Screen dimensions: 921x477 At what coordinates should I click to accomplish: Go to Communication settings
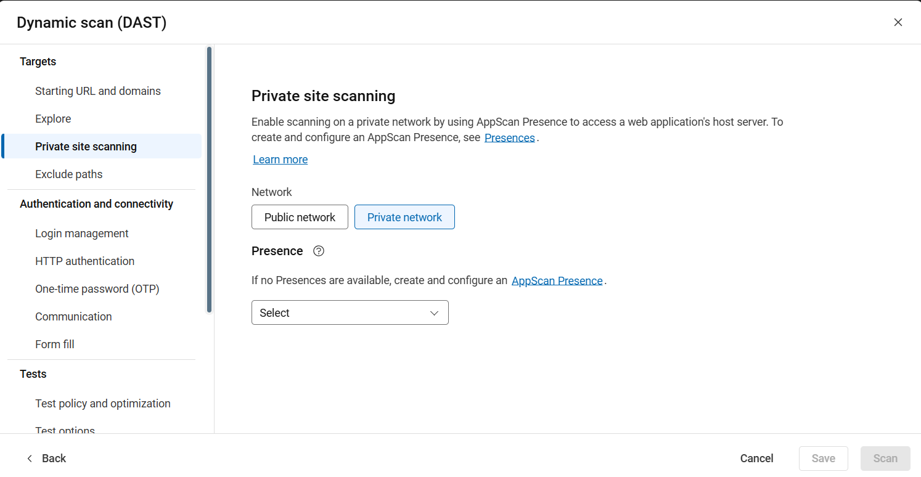(73, 317)
